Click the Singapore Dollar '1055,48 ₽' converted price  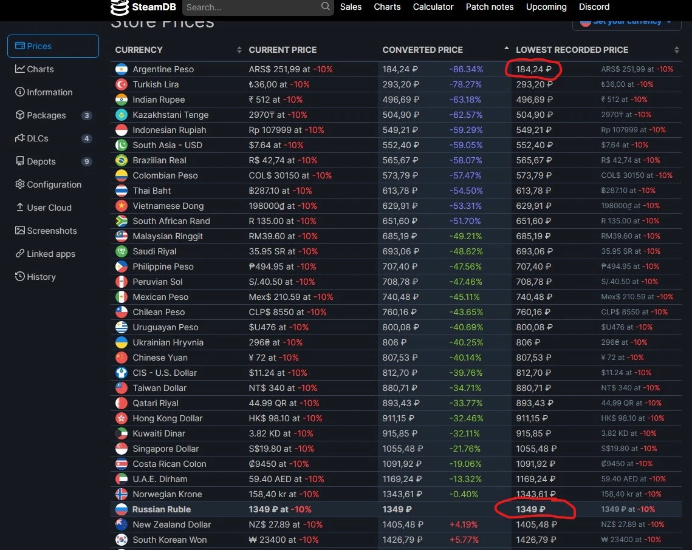[x=402, y=449]
